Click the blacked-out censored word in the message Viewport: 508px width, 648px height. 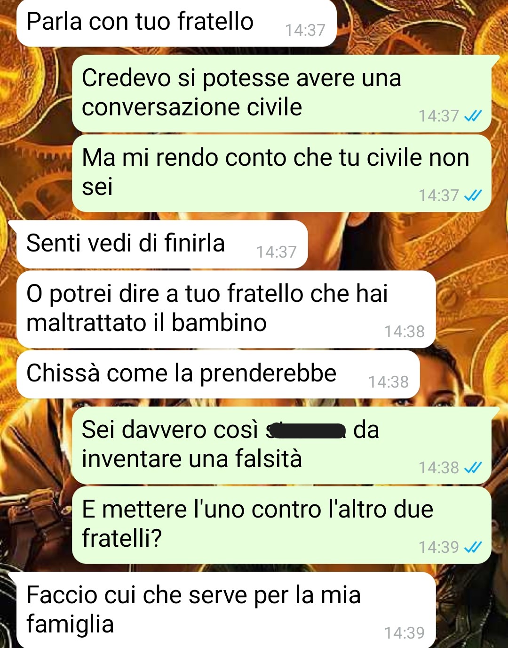click(307, 430)
